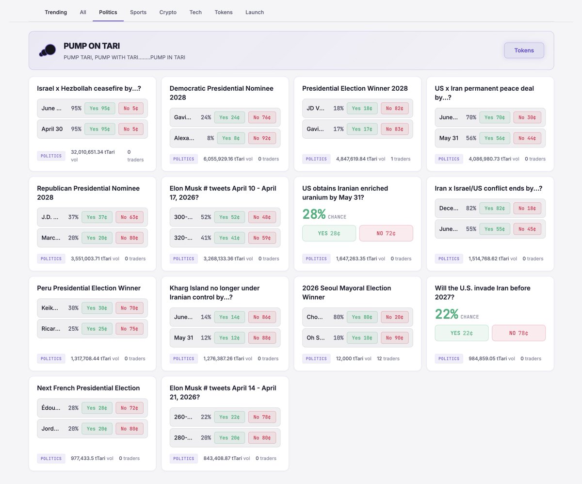Buy Yes 18¢ in Election Winner 2028
Image resolution: width=582 pixels, height=484 pixels.
(362, 109)
